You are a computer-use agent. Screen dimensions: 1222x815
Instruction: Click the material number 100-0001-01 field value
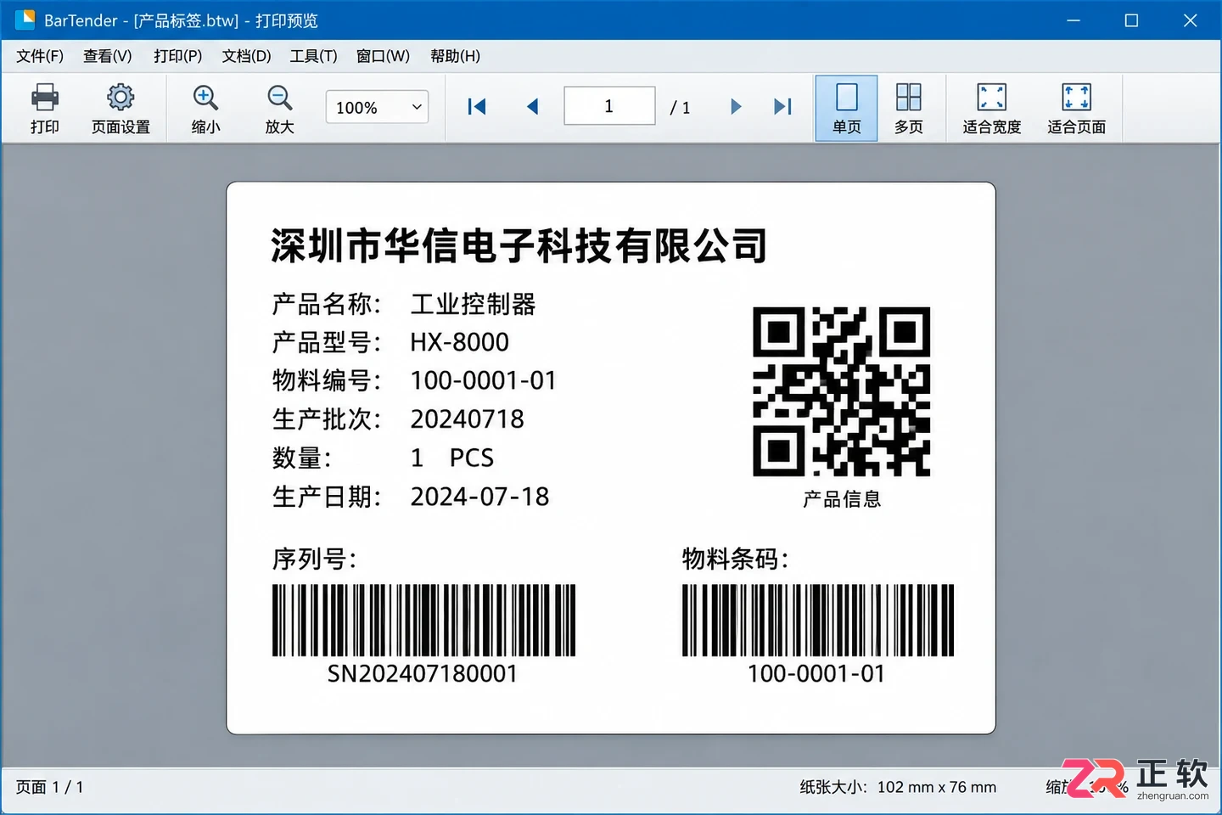[484, 380]
